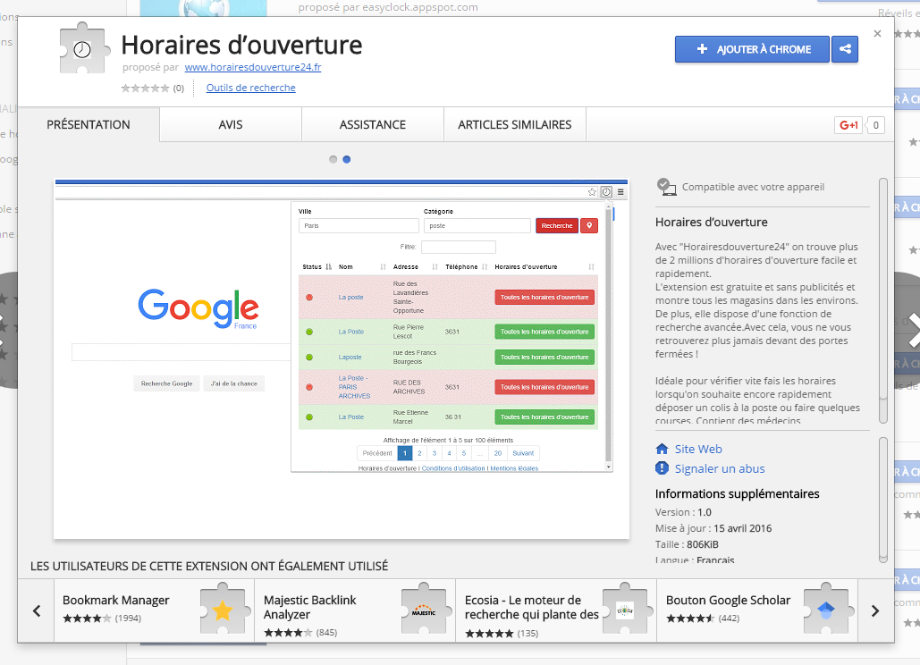This screenshot has height=665, width=920.
Task: Click the extension screenshot preview image
Action: click(342, 359)
